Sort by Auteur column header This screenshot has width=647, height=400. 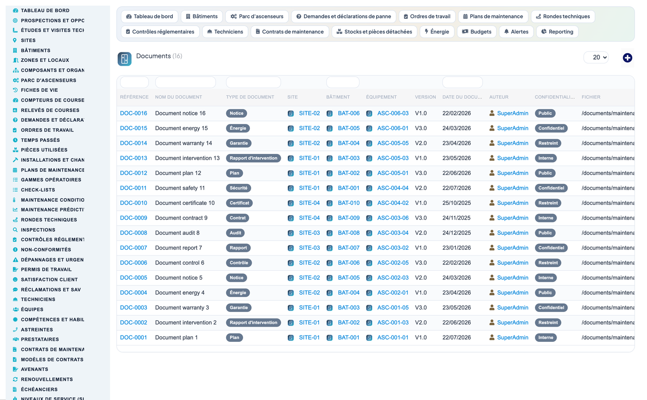tap(499, 97)
